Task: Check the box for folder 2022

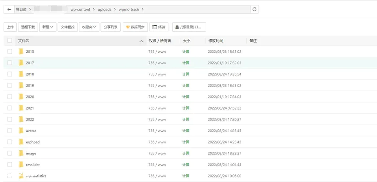Action: click(x=10, y=119)
